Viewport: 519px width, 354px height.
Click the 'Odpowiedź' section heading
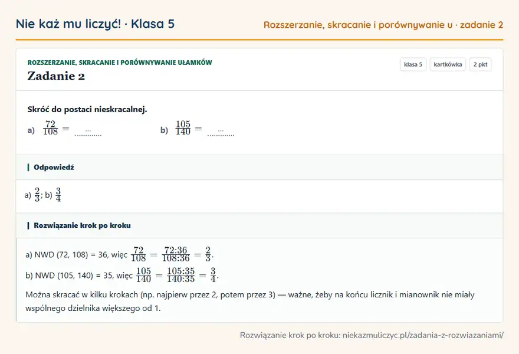click(x=54, y=167)
